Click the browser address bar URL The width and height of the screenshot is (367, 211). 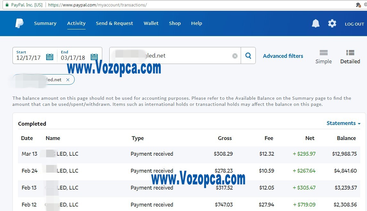[97, 5]
